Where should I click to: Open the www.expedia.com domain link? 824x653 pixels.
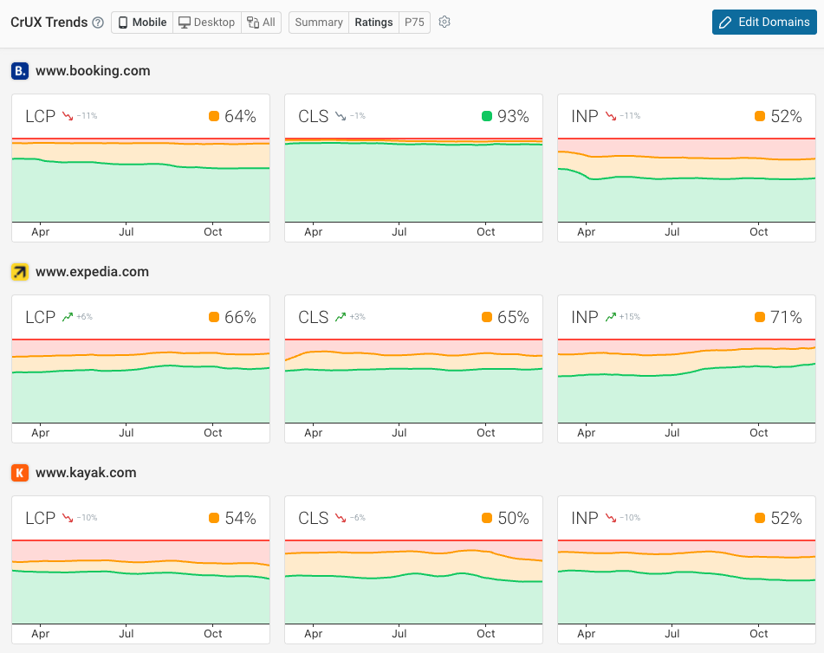[93, 271]
